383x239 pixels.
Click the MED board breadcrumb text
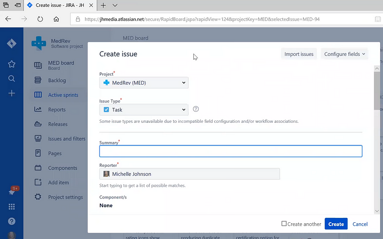[135, 38]
